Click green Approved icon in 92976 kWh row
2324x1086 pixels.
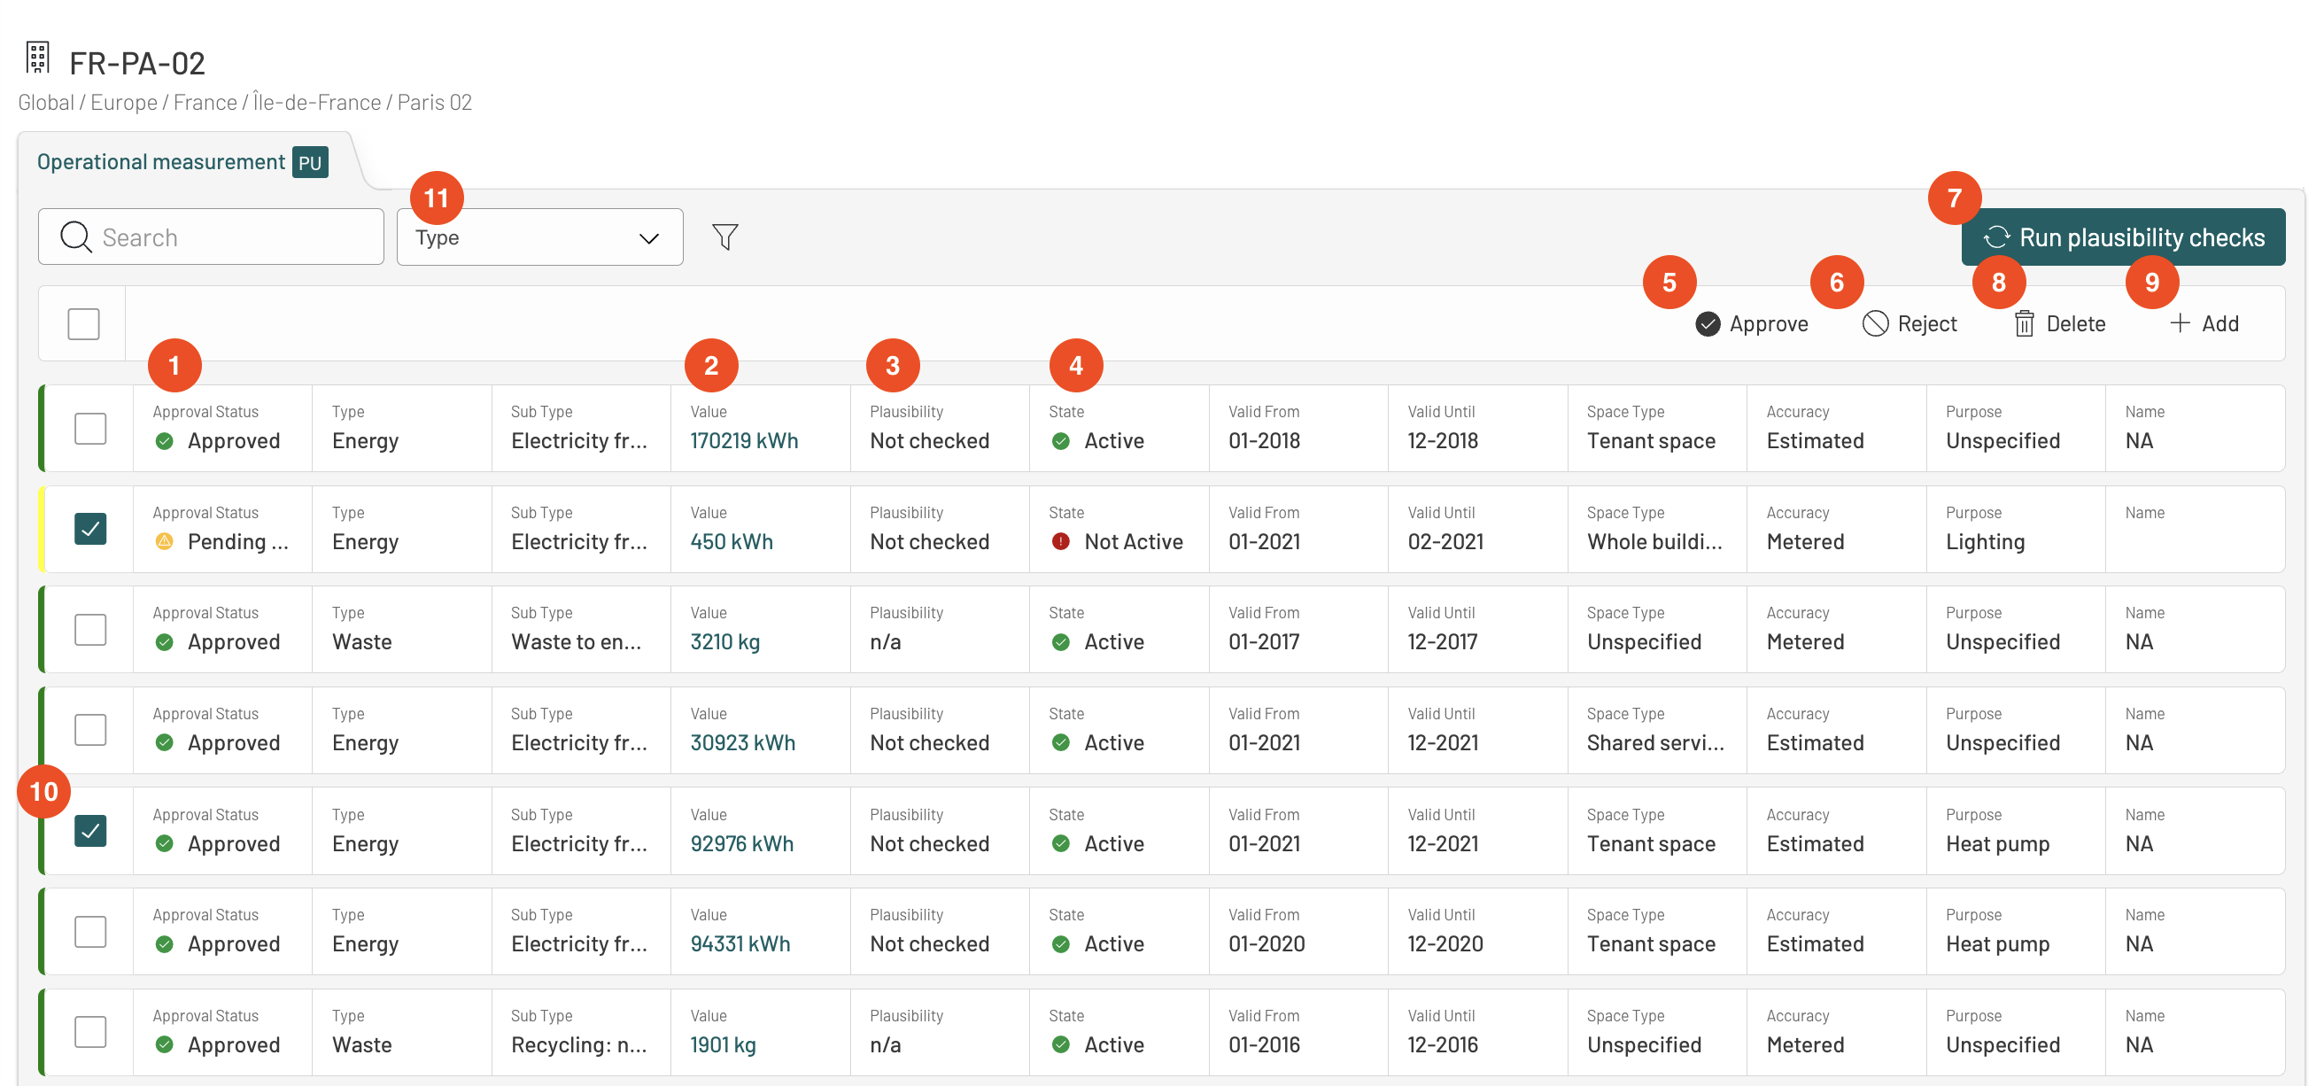tap(164, 843)
